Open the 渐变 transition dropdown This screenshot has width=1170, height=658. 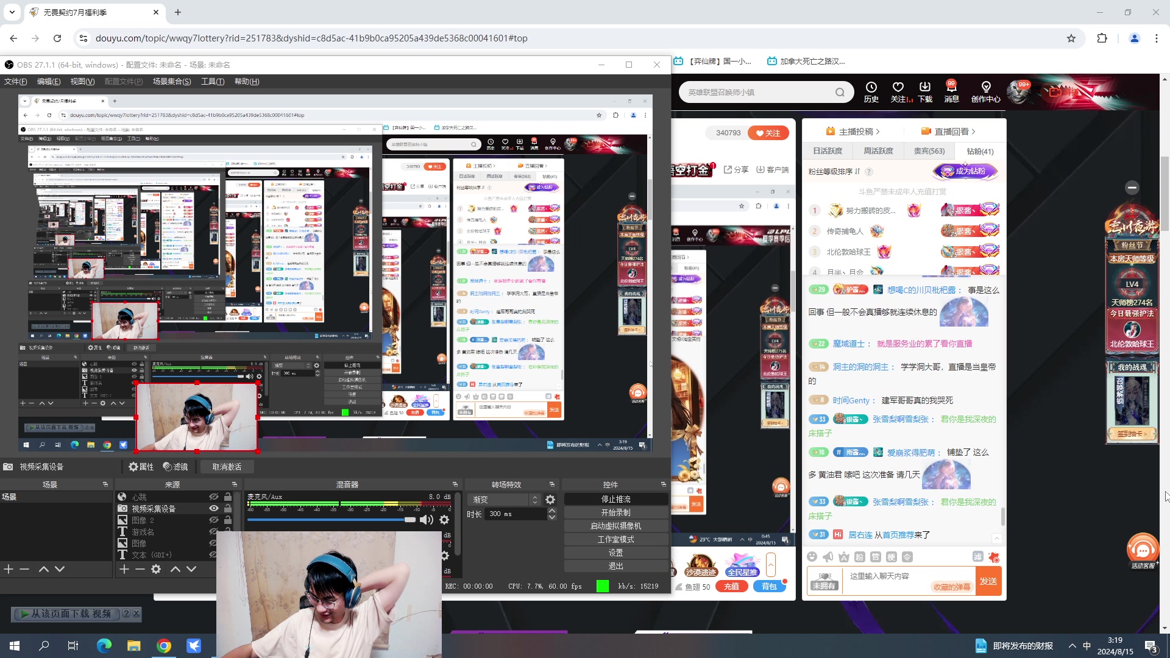[x=505, y=500]
